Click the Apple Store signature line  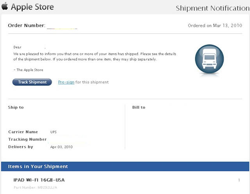(x=29, y=70)
